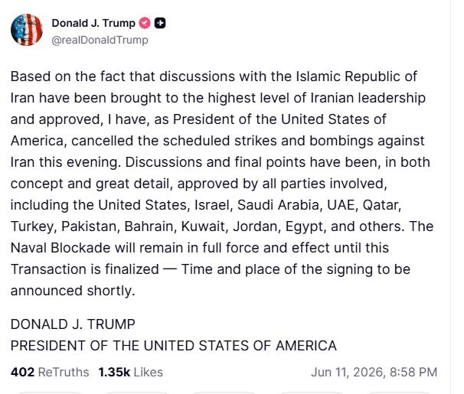Click the words 'Islamic Republic of' in post
This screenshot has height=394, width=464.
(x=356, y=77)
